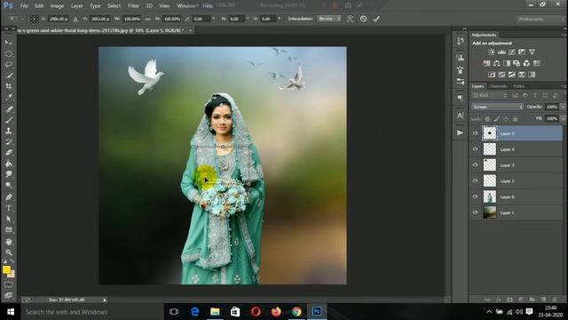
Task: Hide Layer 0 visibility eye
Action: 476,196
